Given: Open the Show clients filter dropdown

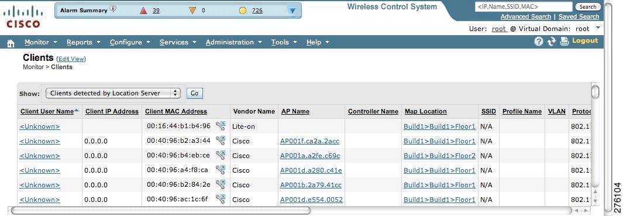Looking at the screenshot, I should tap(113, 93).
